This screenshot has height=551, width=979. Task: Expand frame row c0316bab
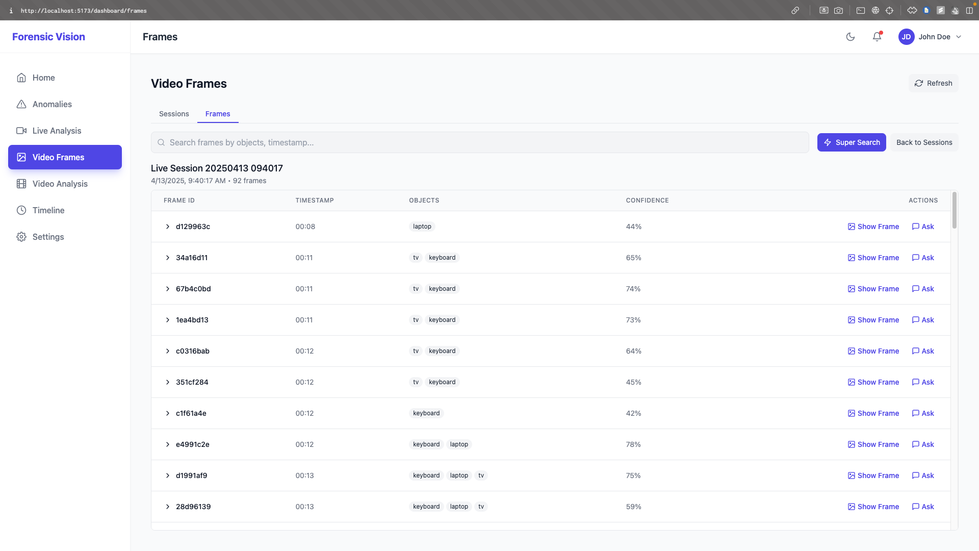point(167,351)
